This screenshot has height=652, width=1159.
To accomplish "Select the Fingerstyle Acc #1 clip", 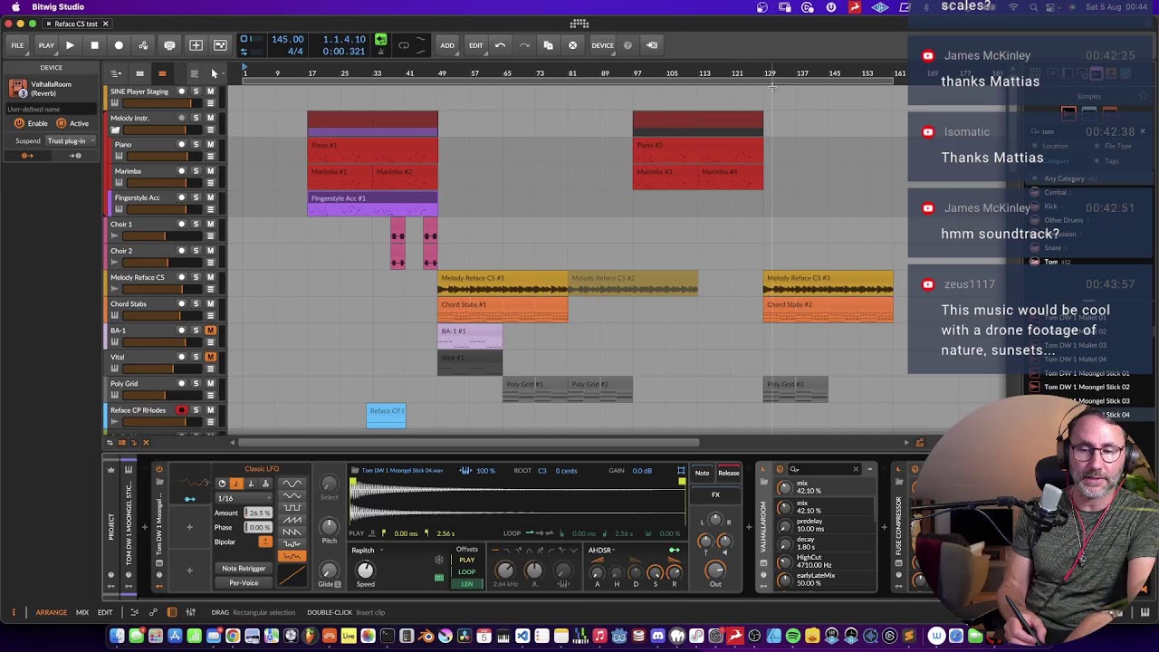I will click(x=372, y=205).
